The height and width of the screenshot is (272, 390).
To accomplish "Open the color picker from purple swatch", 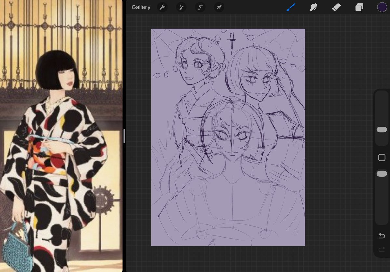I will tap(382, 7).
